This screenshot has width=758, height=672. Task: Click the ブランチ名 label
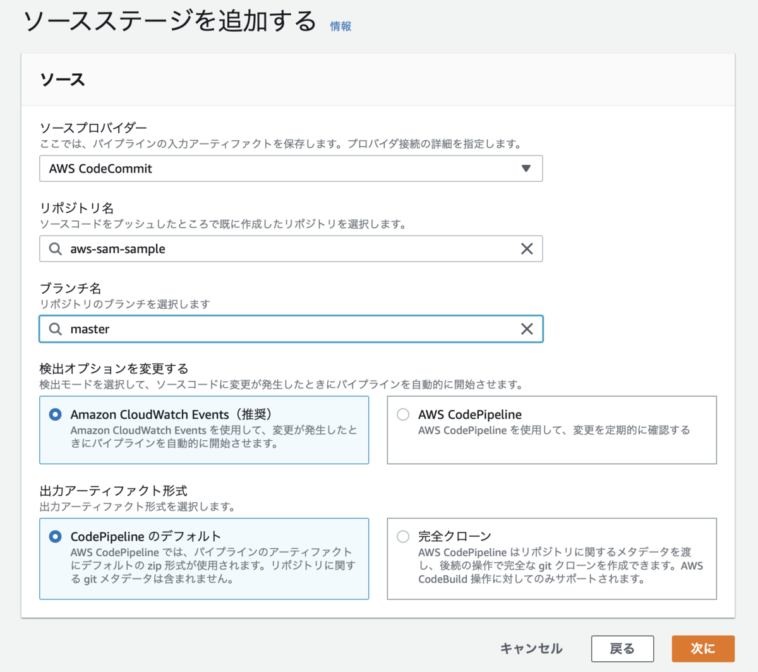tap(70, 289)
